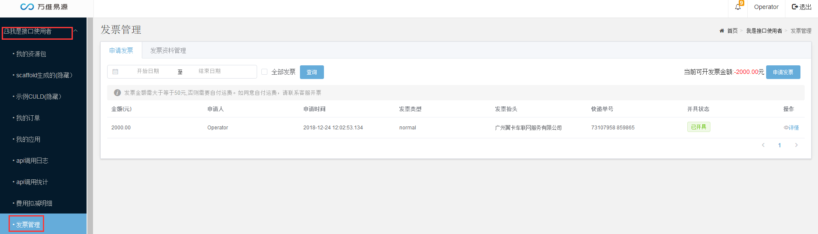Click the 万维易源 logo
The image size is (818, 234).
pos(44,7)
